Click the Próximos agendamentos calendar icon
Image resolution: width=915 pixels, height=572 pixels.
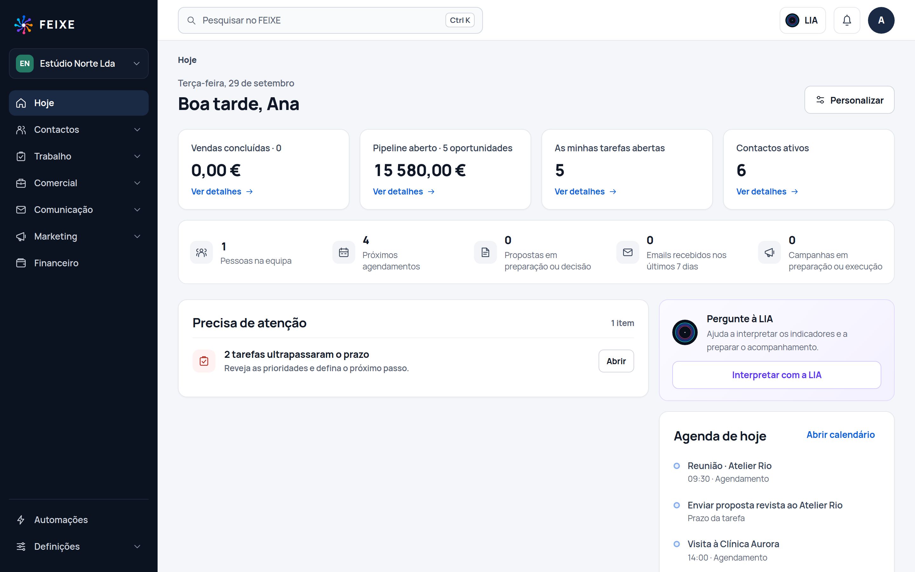343,252
